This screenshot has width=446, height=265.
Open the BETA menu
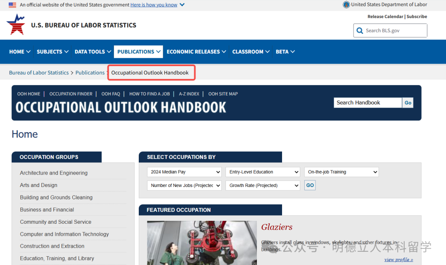(x=285, y=52)
